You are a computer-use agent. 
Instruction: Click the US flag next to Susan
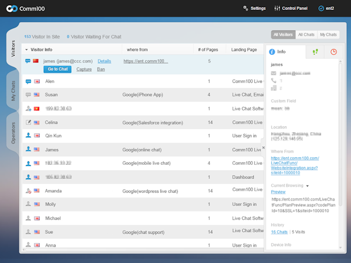pos(37,95)
